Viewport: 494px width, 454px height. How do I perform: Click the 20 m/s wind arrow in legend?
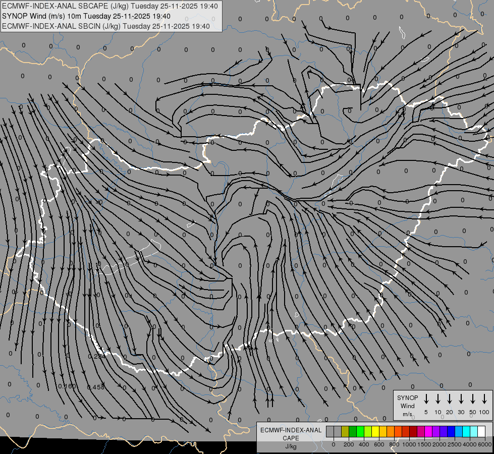point(449,399)
